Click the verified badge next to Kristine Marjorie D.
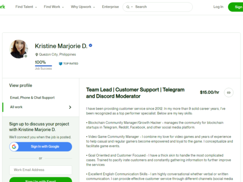The width and height of the screenshot is (243, 182). coord(91,45)
